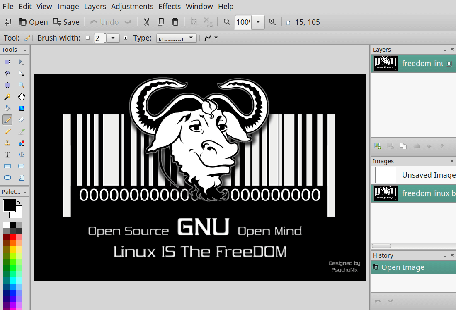Click the black primary color swatch
This screenshot has width=456, height=310.
(9, 205)
